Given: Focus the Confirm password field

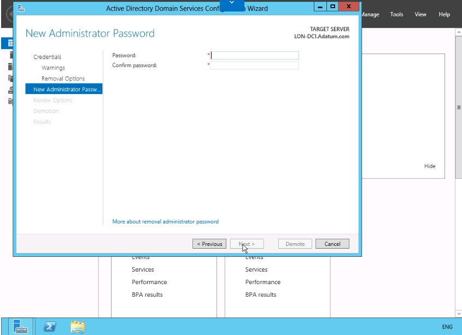Looking at the screenshot, I should click(254, 65).
